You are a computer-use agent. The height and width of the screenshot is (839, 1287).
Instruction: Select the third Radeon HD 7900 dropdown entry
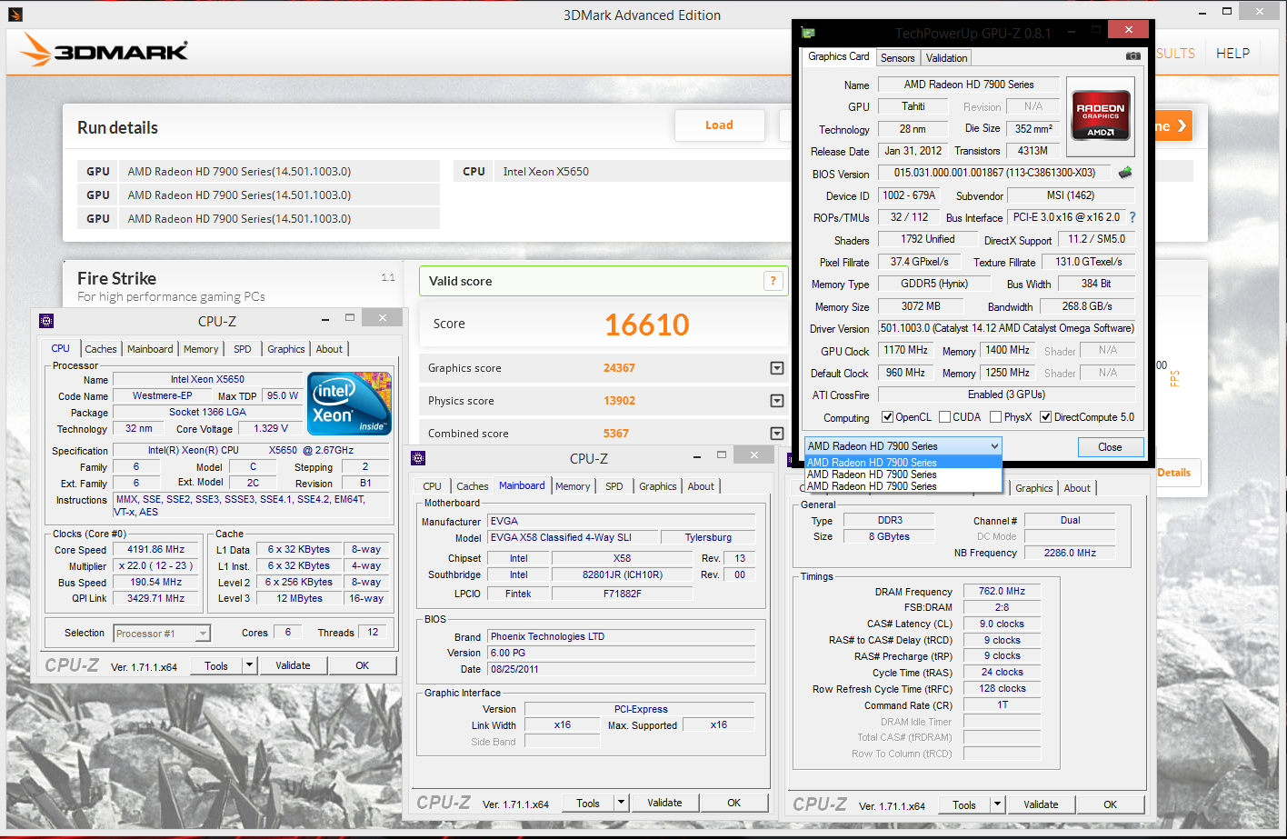pyautogui.click(x=903, y=486)
